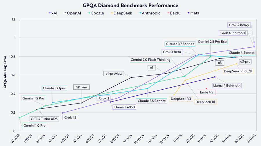Click the Llama 4 Behmoth label
The height and width of the screenshot is (146, 261).
[x=227, y=86]
